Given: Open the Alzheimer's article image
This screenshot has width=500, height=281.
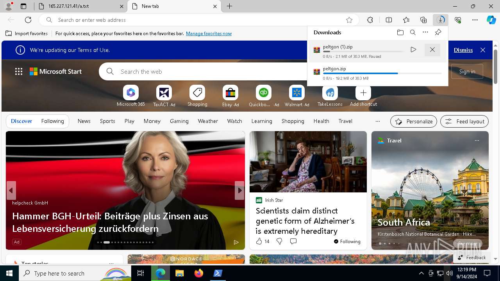Looking at the screenshot, I should [x=308, y=162].
